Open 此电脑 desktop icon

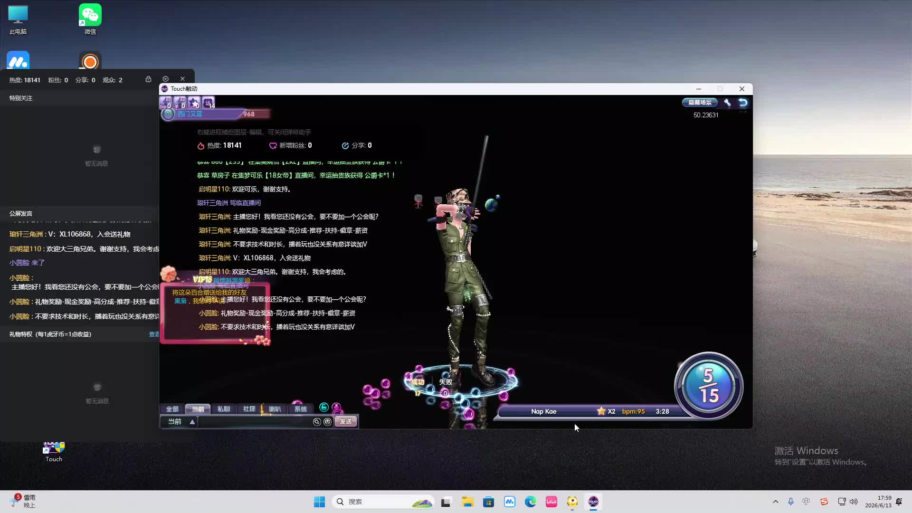click(x=18, y=20)
